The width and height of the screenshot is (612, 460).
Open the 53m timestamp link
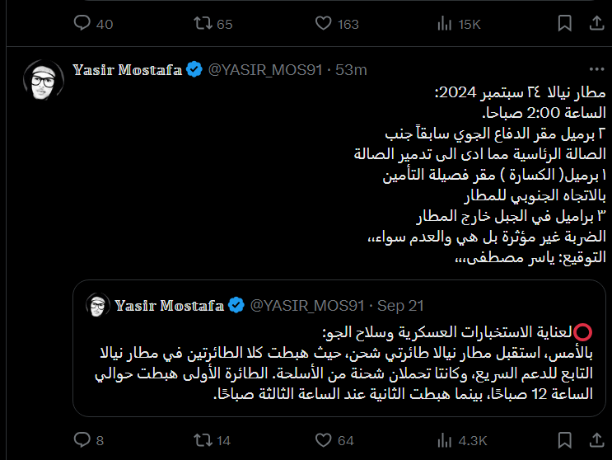click(351, 70)
